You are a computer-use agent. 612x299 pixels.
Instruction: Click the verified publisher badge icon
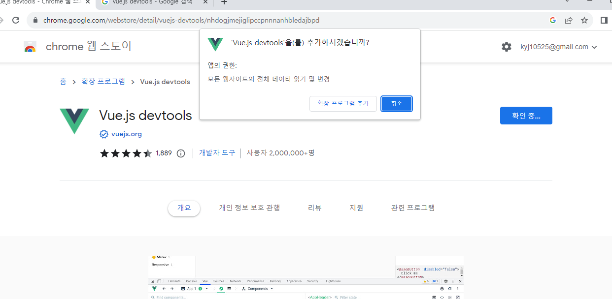pos(104,134)
